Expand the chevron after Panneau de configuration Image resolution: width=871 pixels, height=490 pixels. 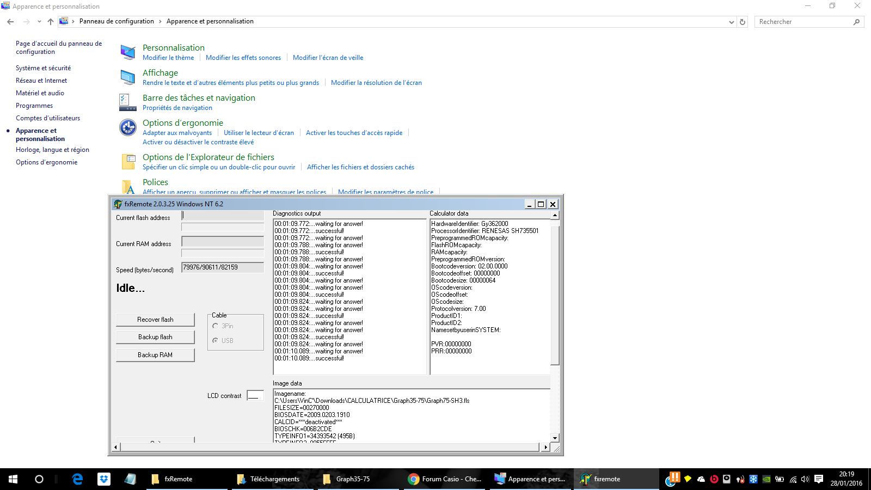(x=160, y=21)
